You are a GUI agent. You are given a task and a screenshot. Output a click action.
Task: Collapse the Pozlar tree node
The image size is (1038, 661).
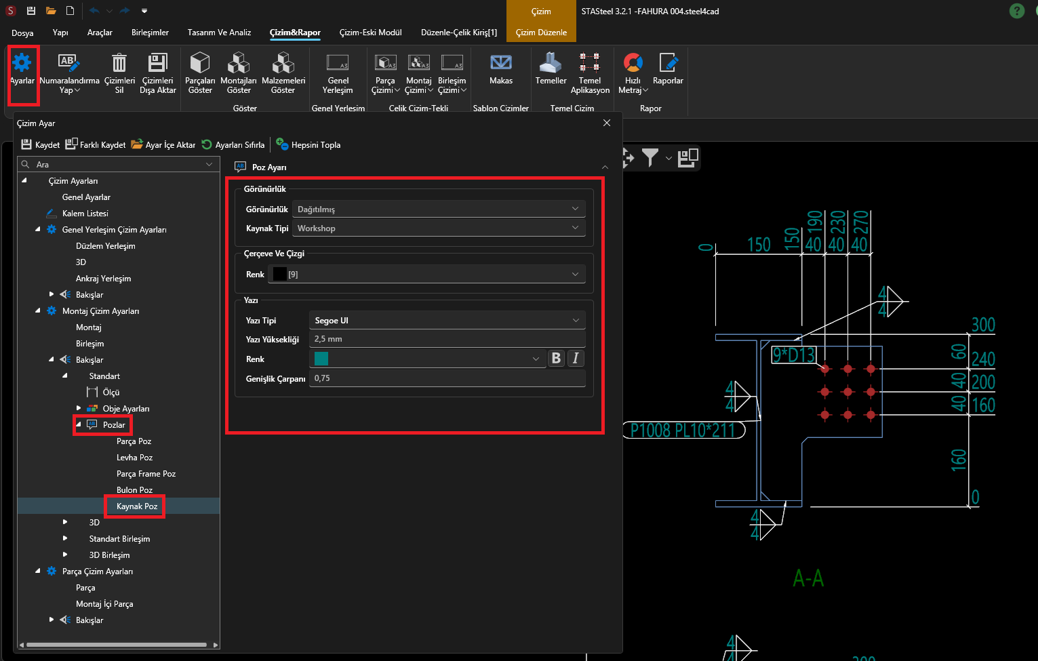pyautogui.click(x=79, y=425)
